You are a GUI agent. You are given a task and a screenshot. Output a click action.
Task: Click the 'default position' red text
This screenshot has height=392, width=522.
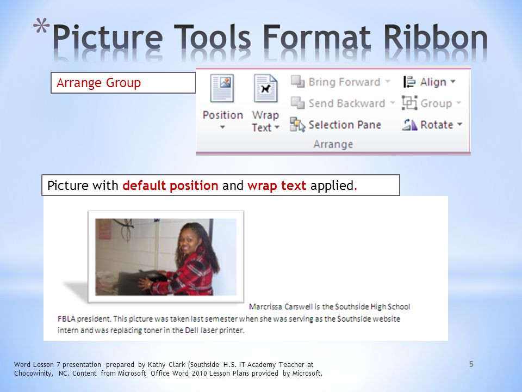(x=170, y=185)
